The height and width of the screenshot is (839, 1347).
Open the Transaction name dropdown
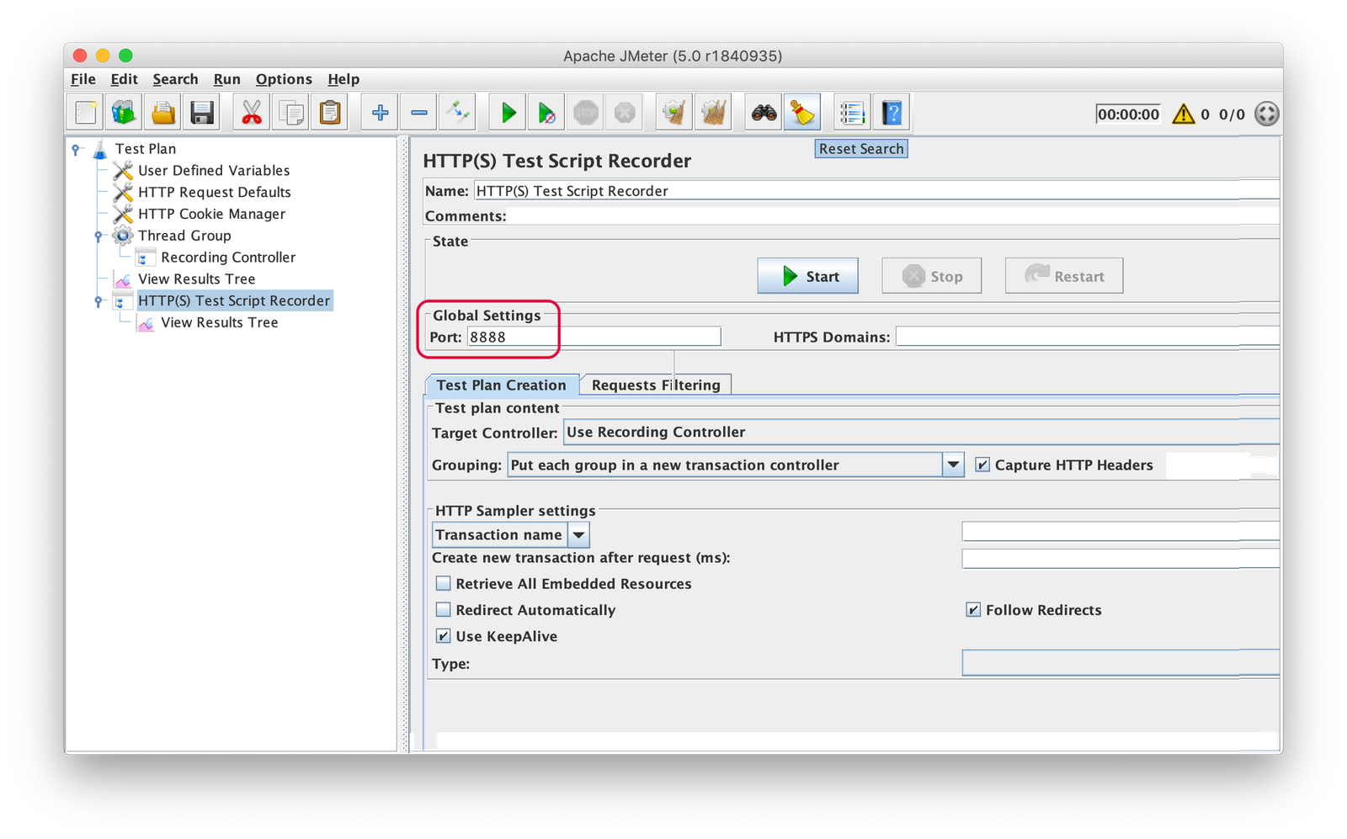pos(579,534)
